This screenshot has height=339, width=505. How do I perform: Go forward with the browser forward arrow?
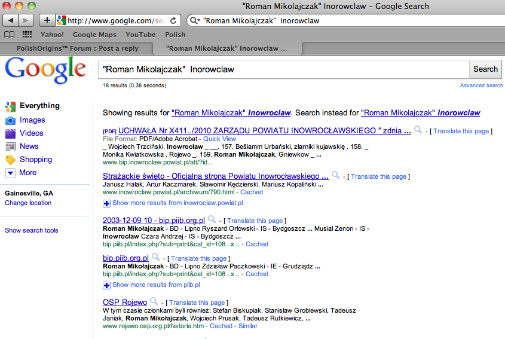point(26,20)
